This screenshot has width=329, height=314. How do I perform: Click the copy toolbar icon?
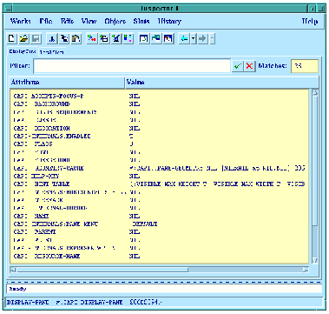tap(64, 38)
